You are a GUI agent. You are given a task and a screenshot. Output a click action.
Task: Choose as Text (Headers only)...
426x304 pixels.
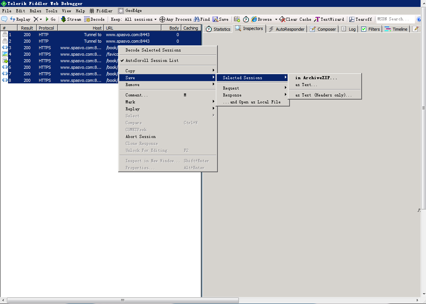(325, 95)
